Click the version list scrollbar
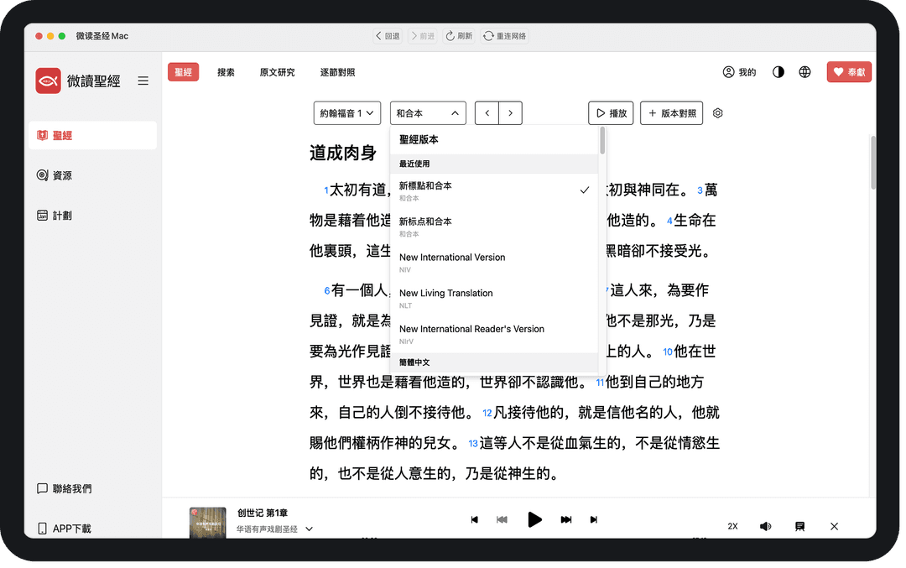 pyautogui.click(x=602, y=141)
